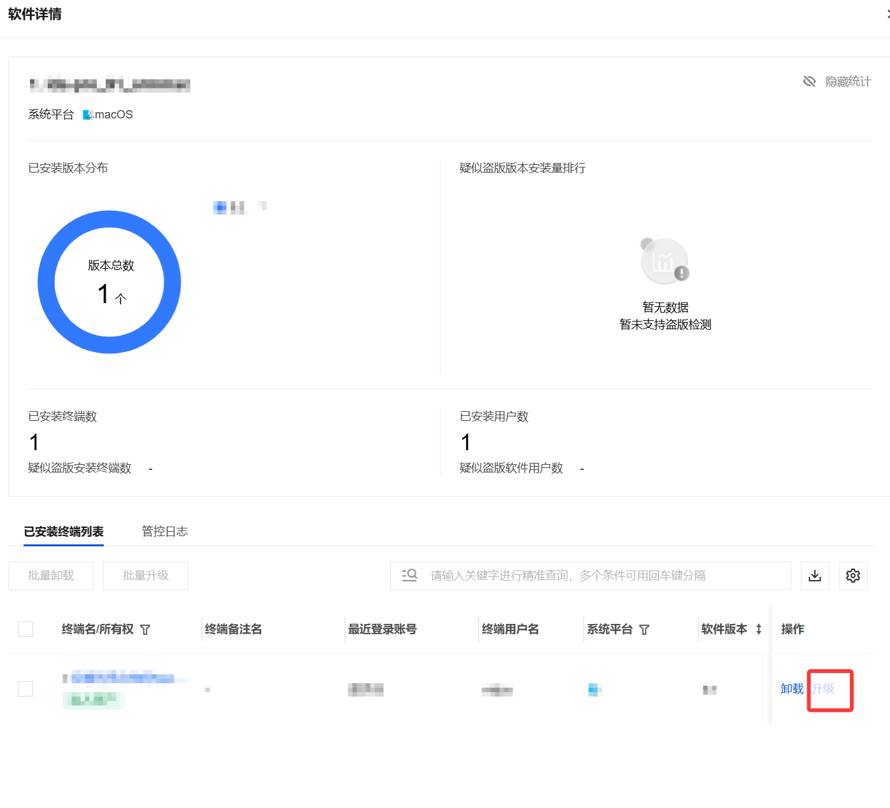Open the filter on 系统平台 column

coord(644,630)
